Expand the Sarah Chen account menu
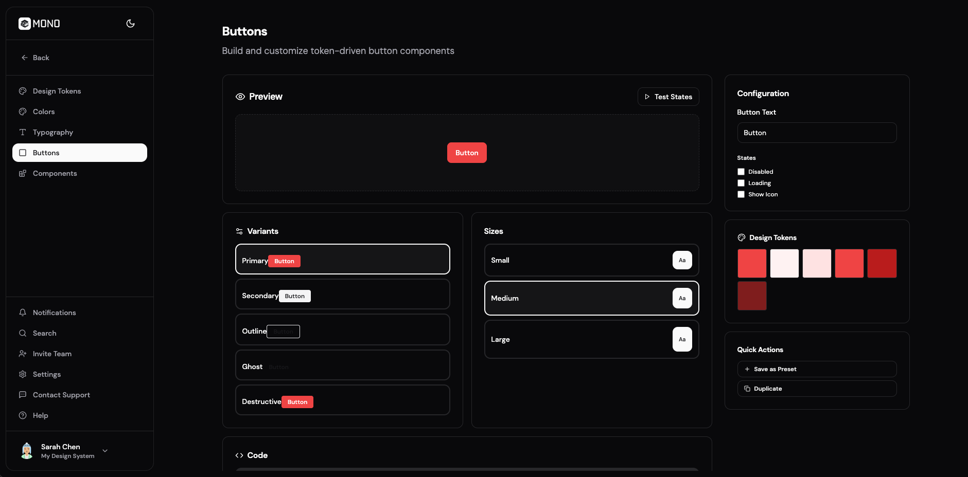Screen dimensions: 968x477 click(105, 451)
